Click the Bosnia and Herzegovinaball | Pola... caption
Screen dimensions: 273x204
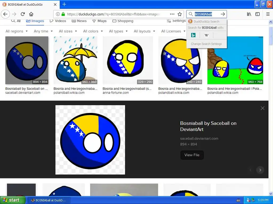click(235, 89)
